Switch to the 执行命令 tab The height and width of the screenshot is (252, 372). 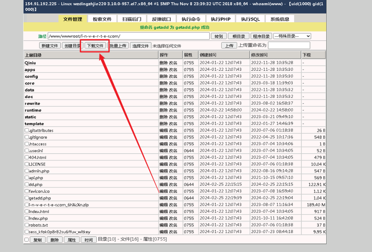click(x=191, y=19)
